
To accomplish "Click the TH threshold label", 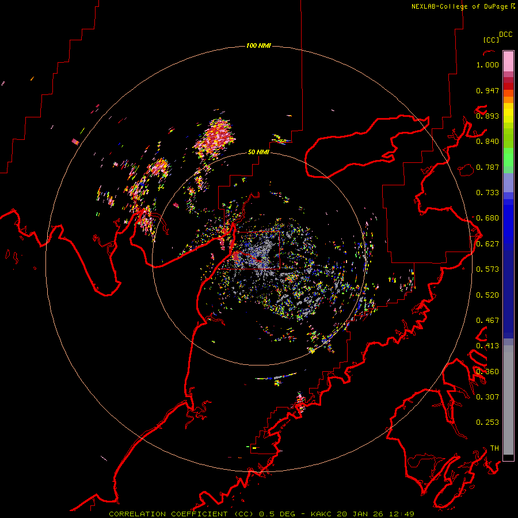I will pos(494,448).
